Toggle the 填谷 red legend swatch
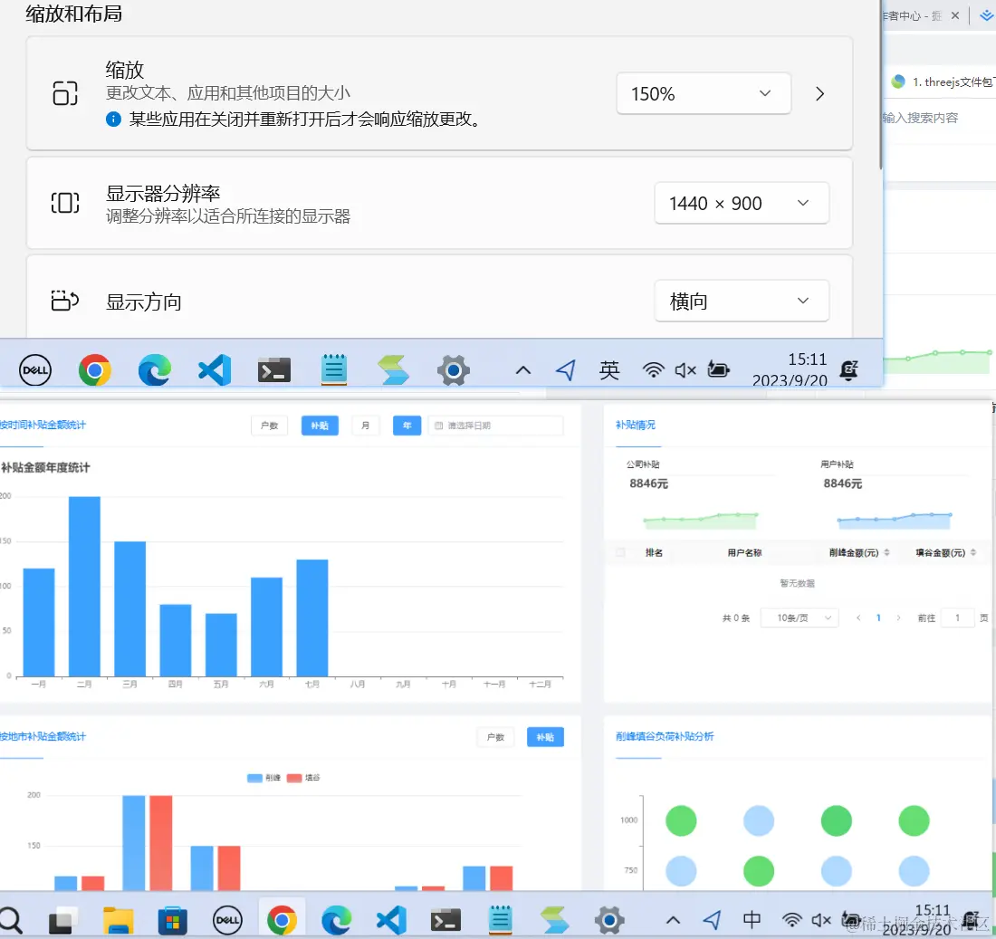The width and height of the screenshot is (996, 939). [x=294, y=778]
